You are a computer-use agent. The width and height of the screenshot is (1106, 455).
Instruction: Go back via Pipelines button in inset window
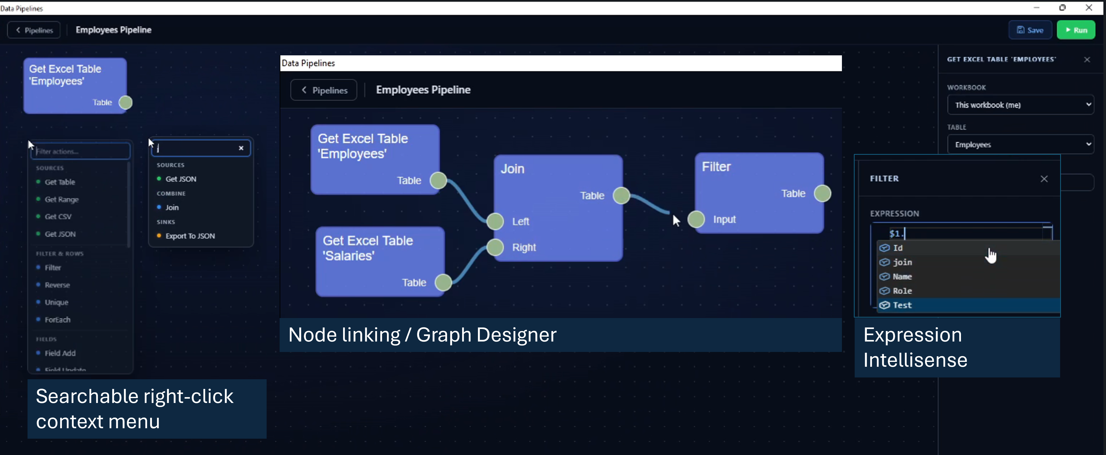point(324,90)
